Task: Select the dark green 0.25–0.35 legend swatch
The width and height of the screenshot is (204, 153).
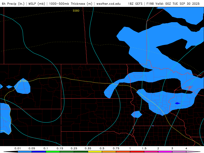Action: coord(81,152)
